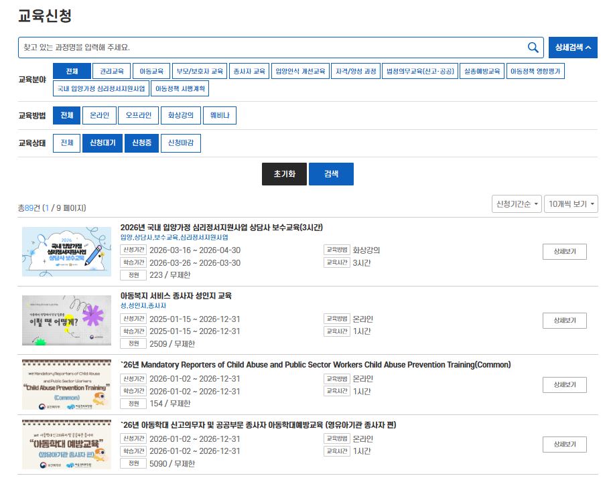Open the 신청기간순 sort dropdown

tap(517, 204)
